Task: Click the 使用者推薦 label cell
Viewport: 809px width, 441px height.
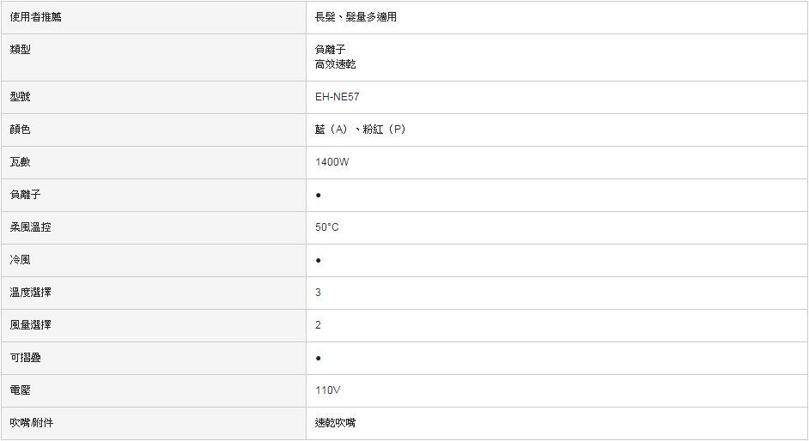Action: pyautogui.click(x=154, y=17)
